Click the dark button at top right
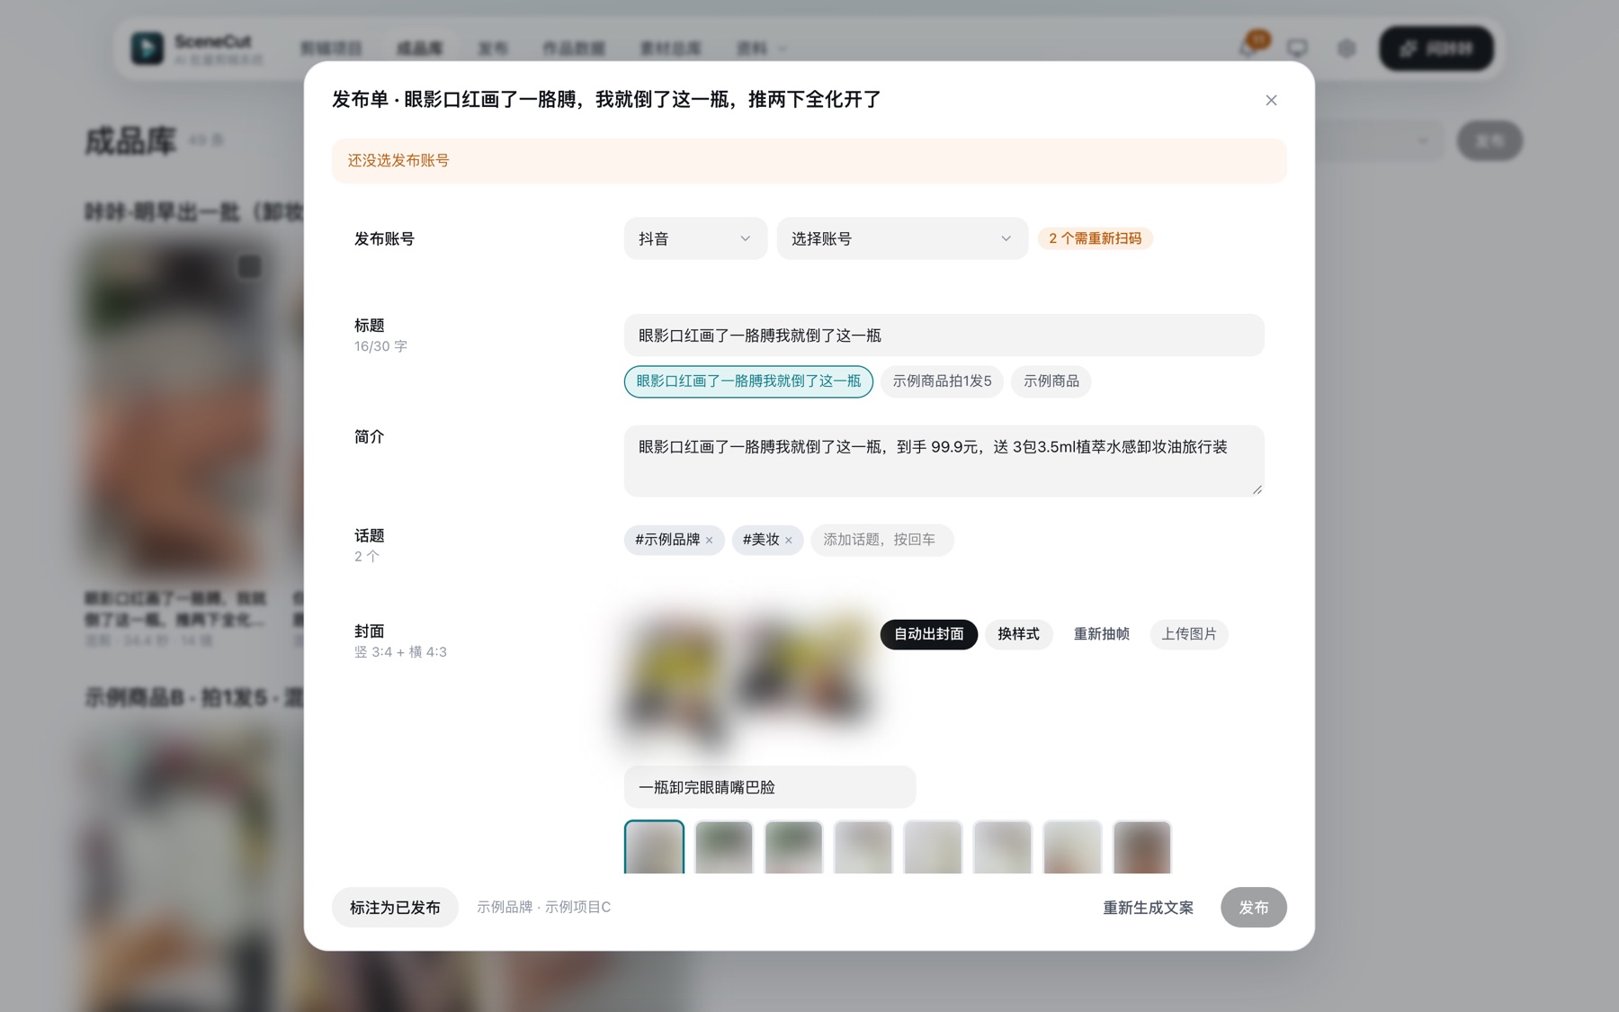Viewport: 1619px width, 1012px height. 1436,49
